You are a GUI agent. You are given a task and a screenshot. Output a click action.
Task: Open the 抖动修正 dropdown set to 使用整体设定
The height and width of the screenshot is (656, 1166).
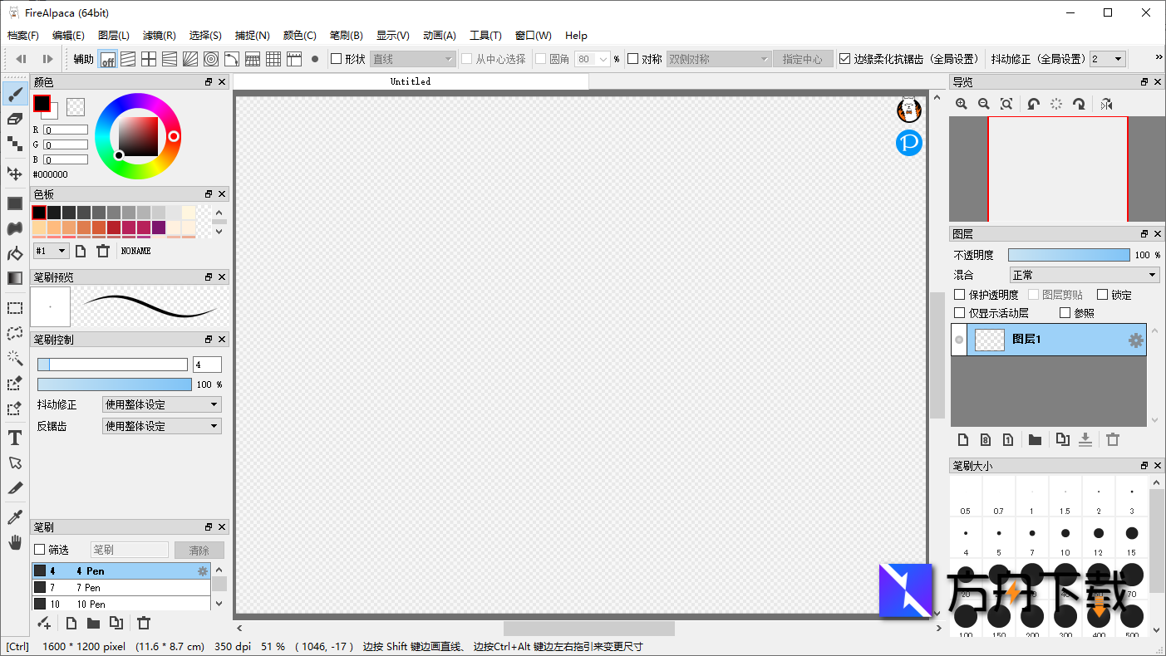coord(161,404)
